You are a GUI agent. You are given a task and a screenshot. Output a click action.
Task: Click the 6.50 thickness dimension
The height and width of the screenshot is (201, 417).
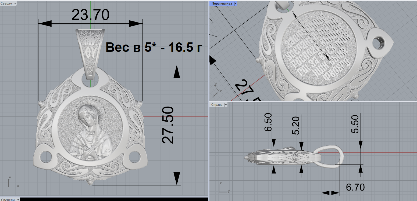[268, 122]
